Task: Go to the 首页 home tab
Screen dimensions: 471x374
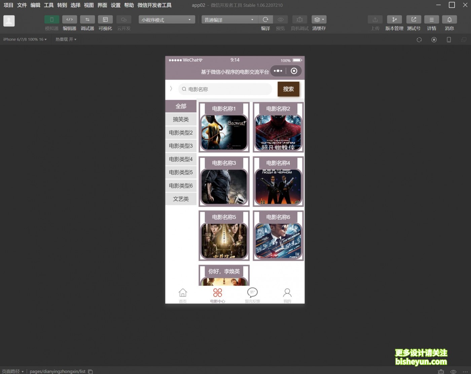Action: point(183,295)
